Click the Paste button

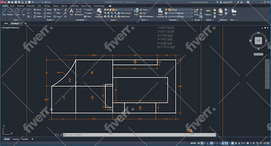coord(220,12)
